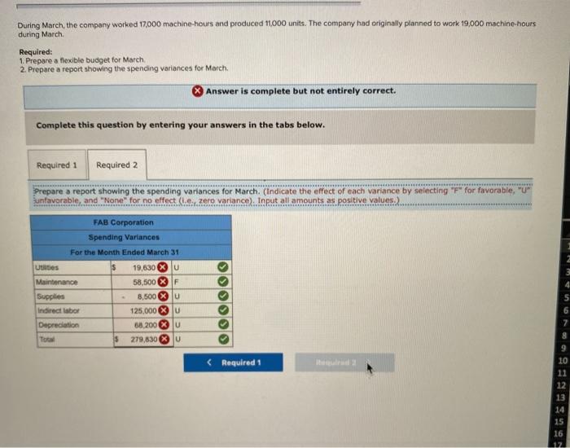This screenshot has height=448, width=570.
Task: Click the 'Required:' heading text
Action: tap(36, 52)
